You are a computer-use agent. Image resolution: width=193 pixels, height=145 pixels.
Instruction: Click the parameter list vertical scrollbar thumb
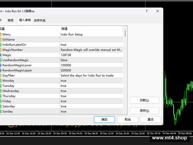125,34
